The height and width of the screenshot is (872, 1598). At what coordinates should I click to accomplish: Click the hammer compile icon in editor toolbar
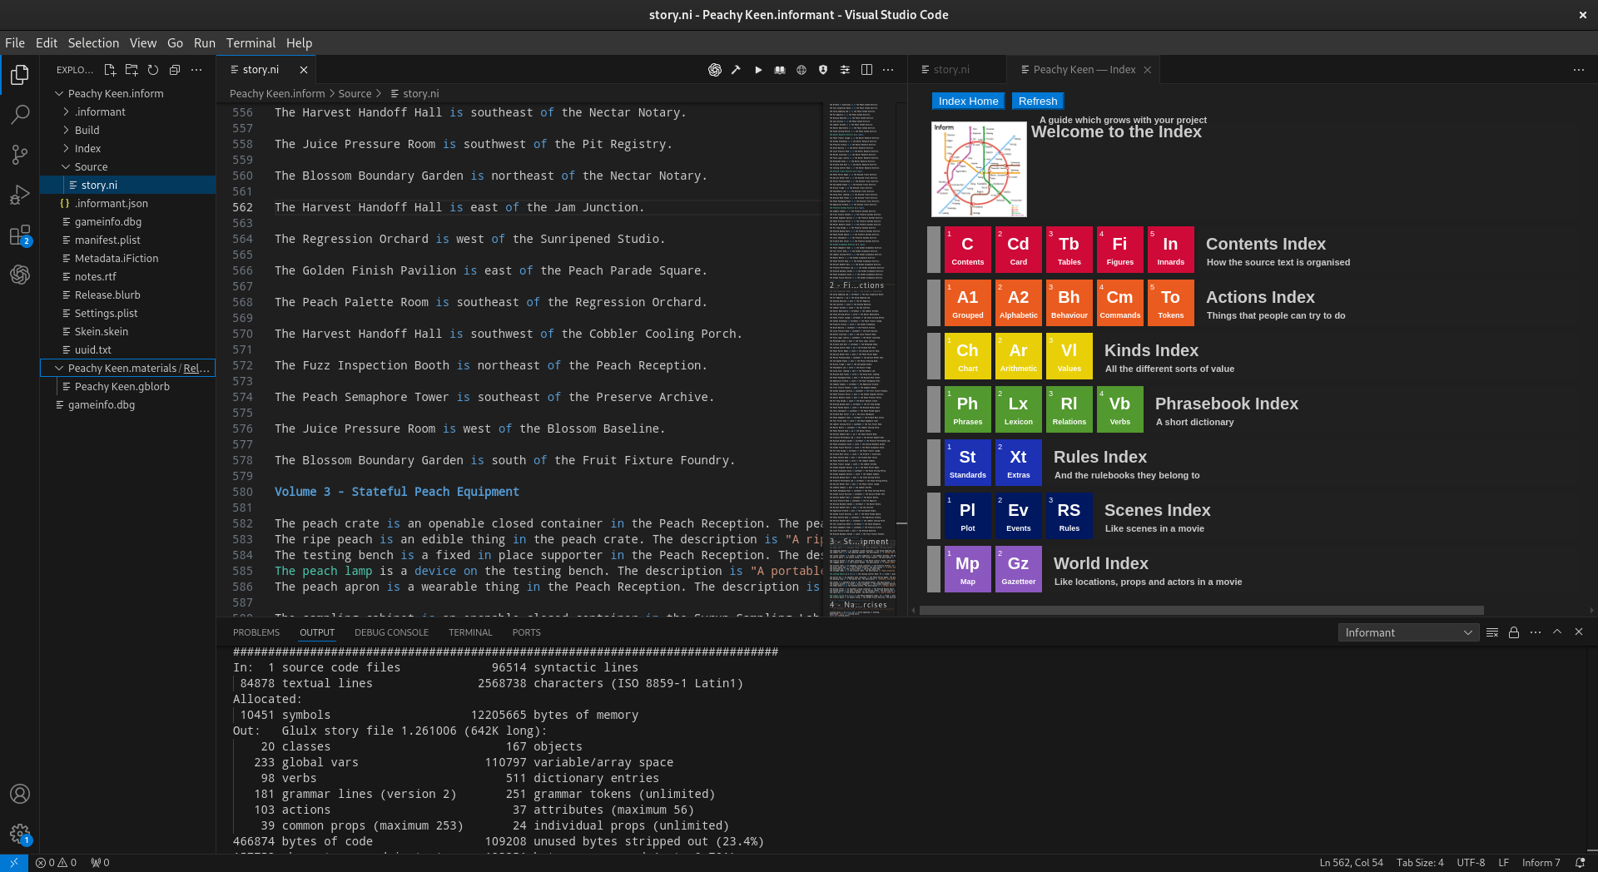(736, 70)
